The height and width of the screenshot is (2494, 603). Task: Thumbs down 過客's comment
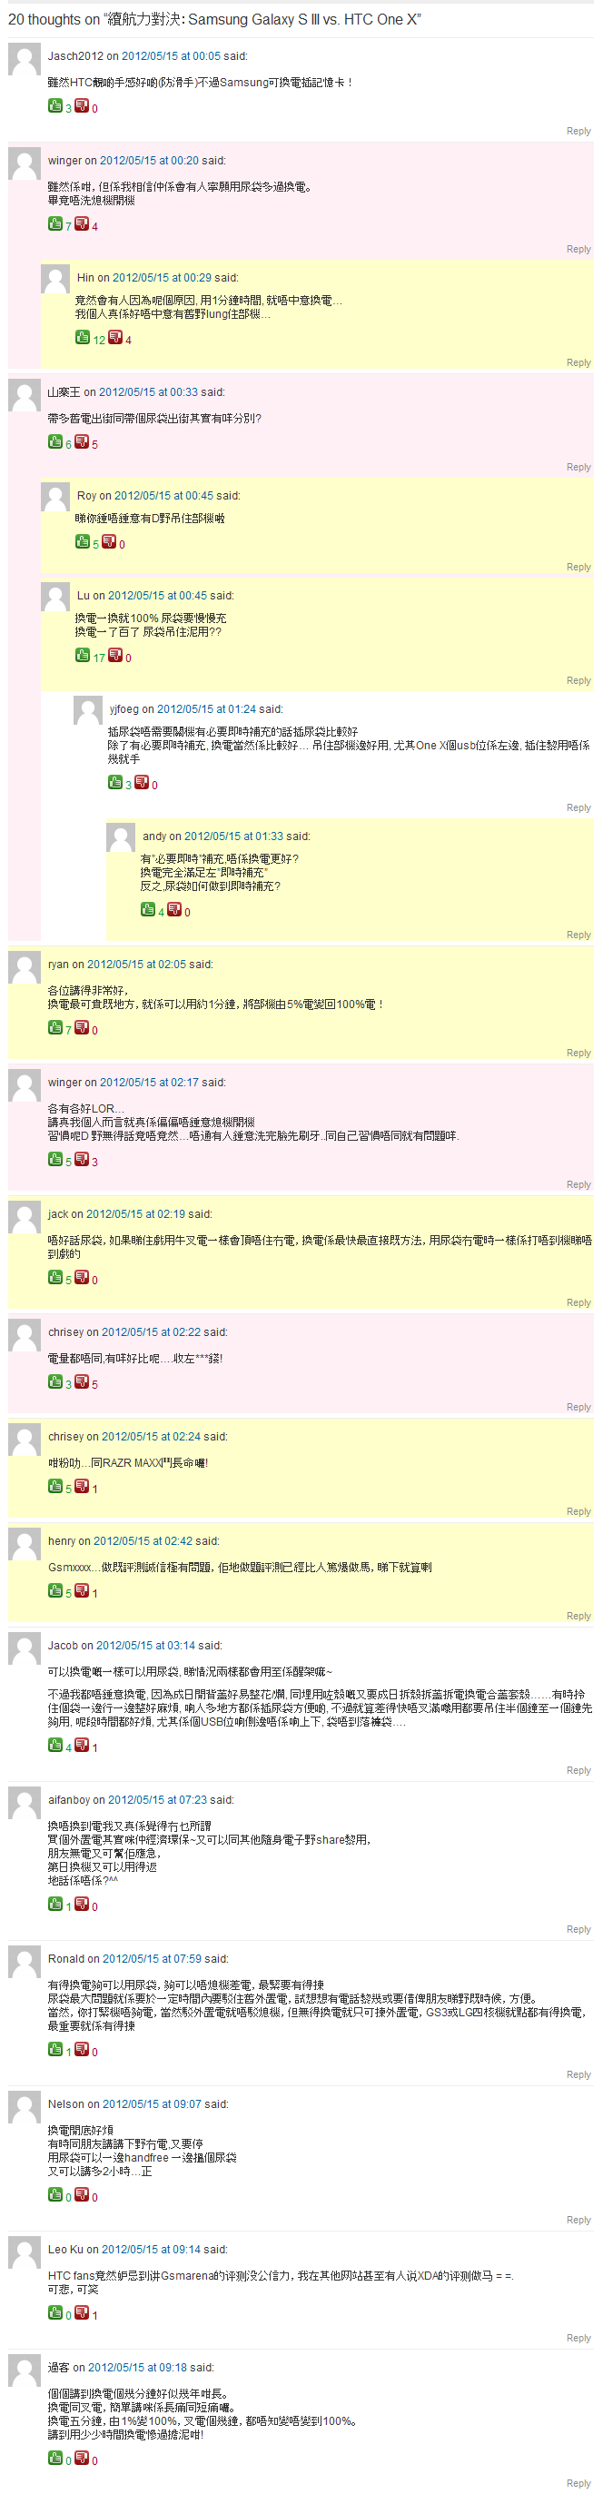83,2459
